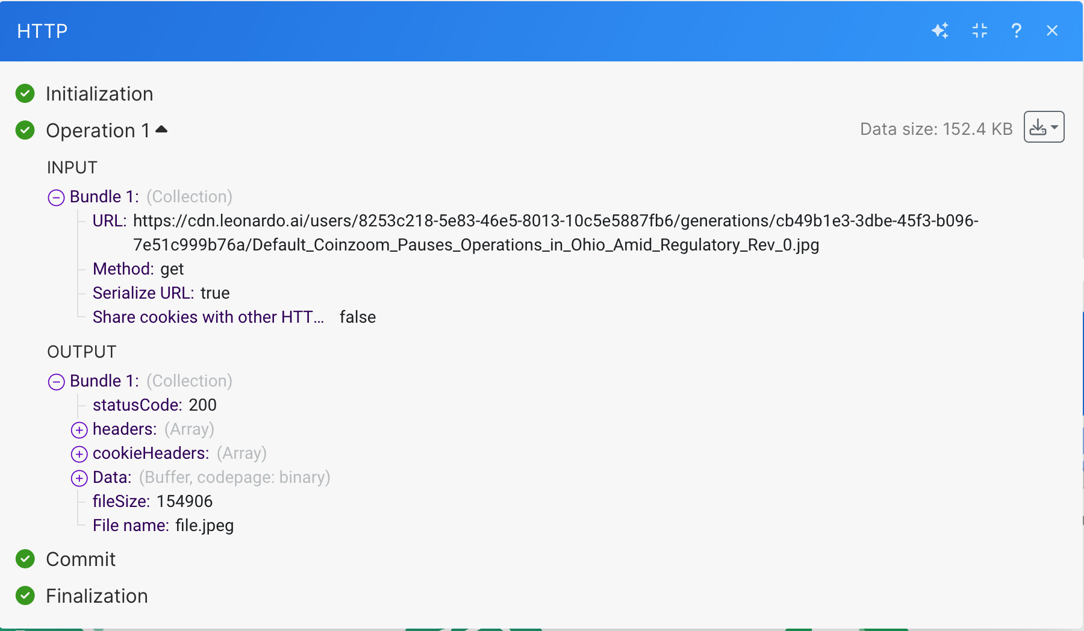Screen dimensions: 1084x631
Task: Click the green check beside Commit
Action: coord(25,559)
